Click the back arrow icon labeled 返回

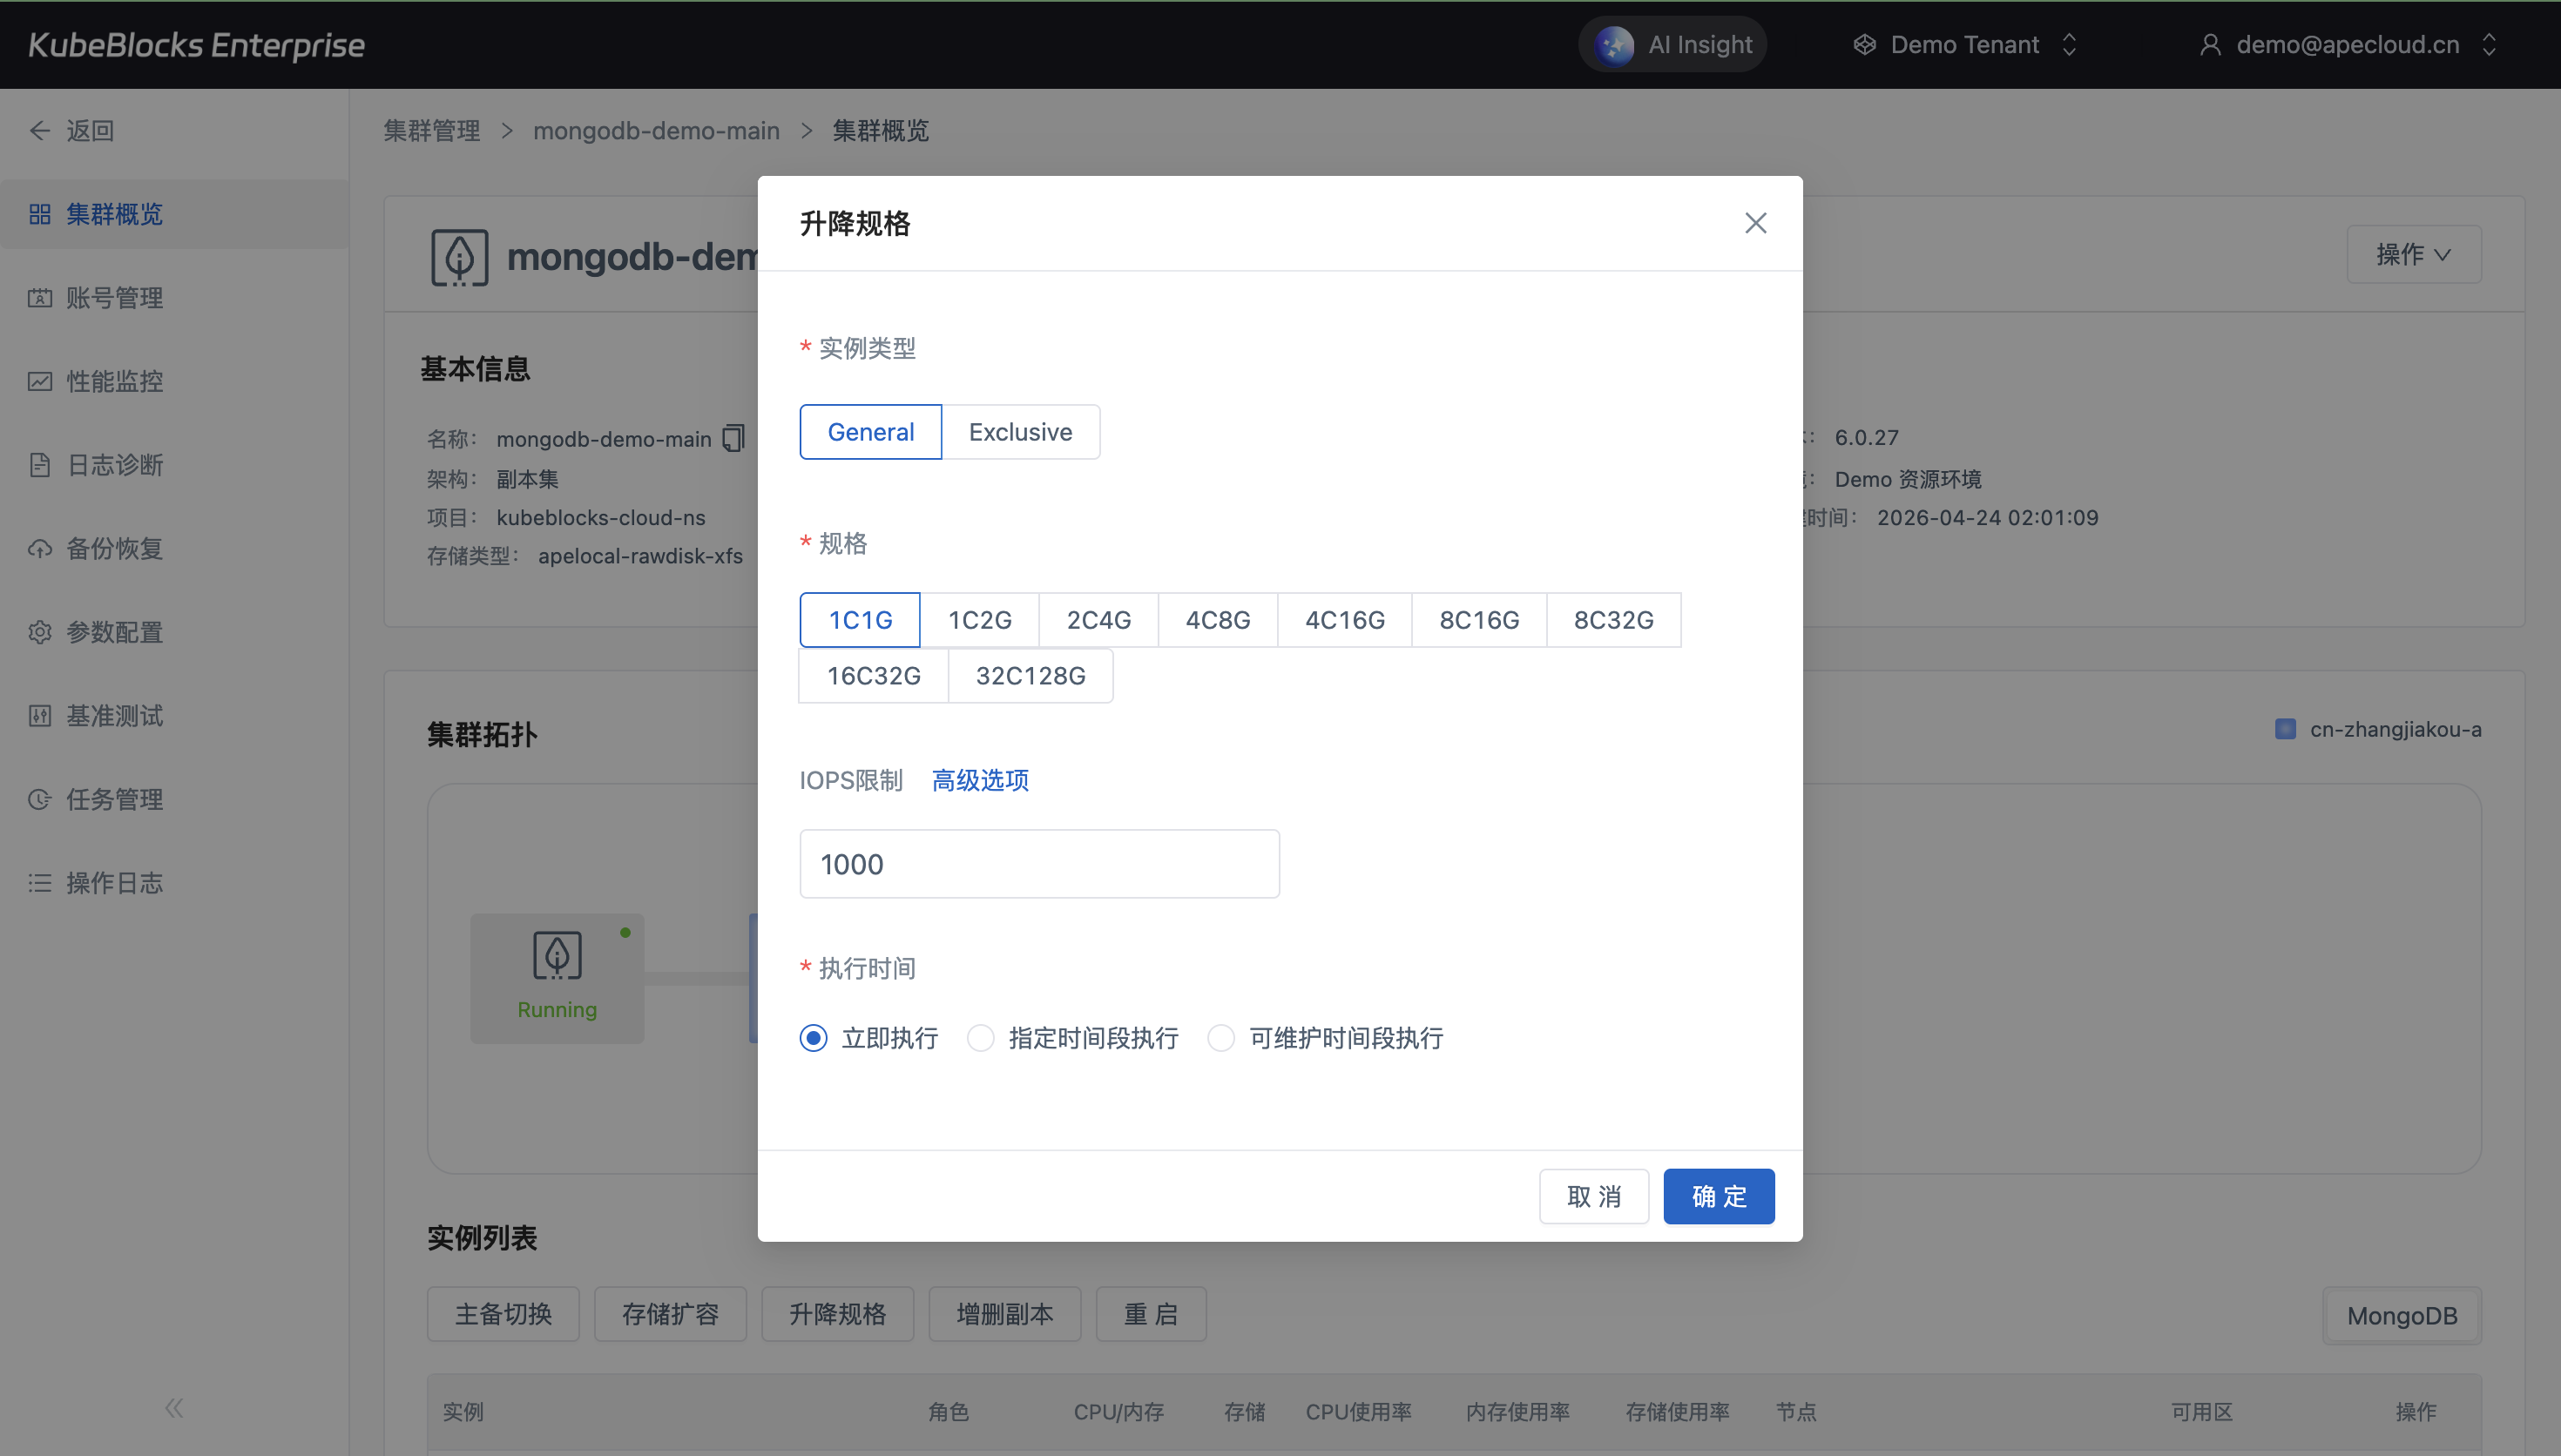40,131
